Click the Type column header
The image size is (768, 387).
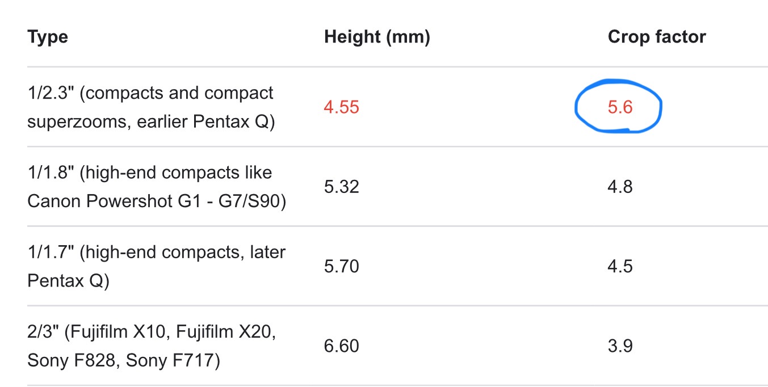[x=48, y=37]
